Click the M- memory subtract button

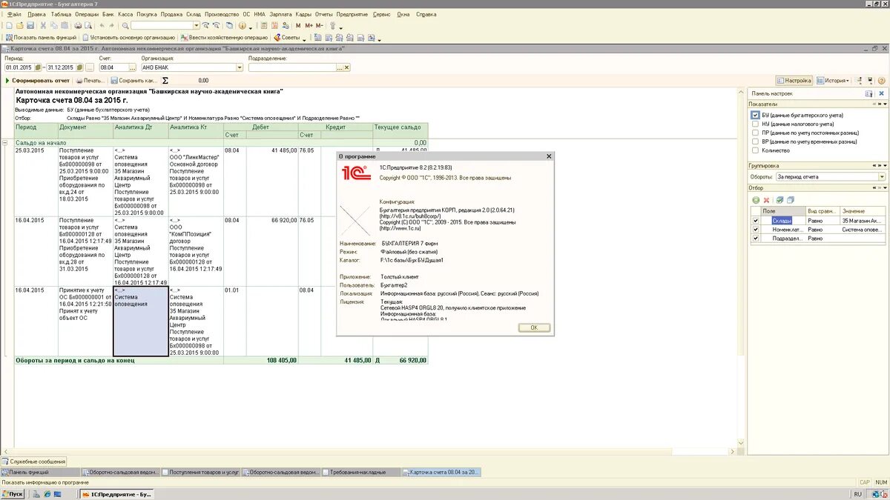[319, 25]
